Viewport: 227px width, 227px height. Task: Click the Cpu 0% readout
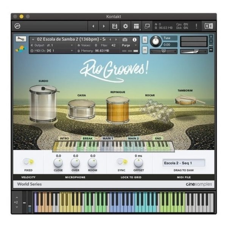point(182,24)
